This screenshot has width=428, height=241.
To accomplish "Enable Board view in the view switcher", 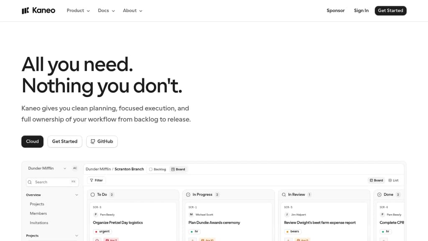I will pyautogui.click(x=376, y=180).
